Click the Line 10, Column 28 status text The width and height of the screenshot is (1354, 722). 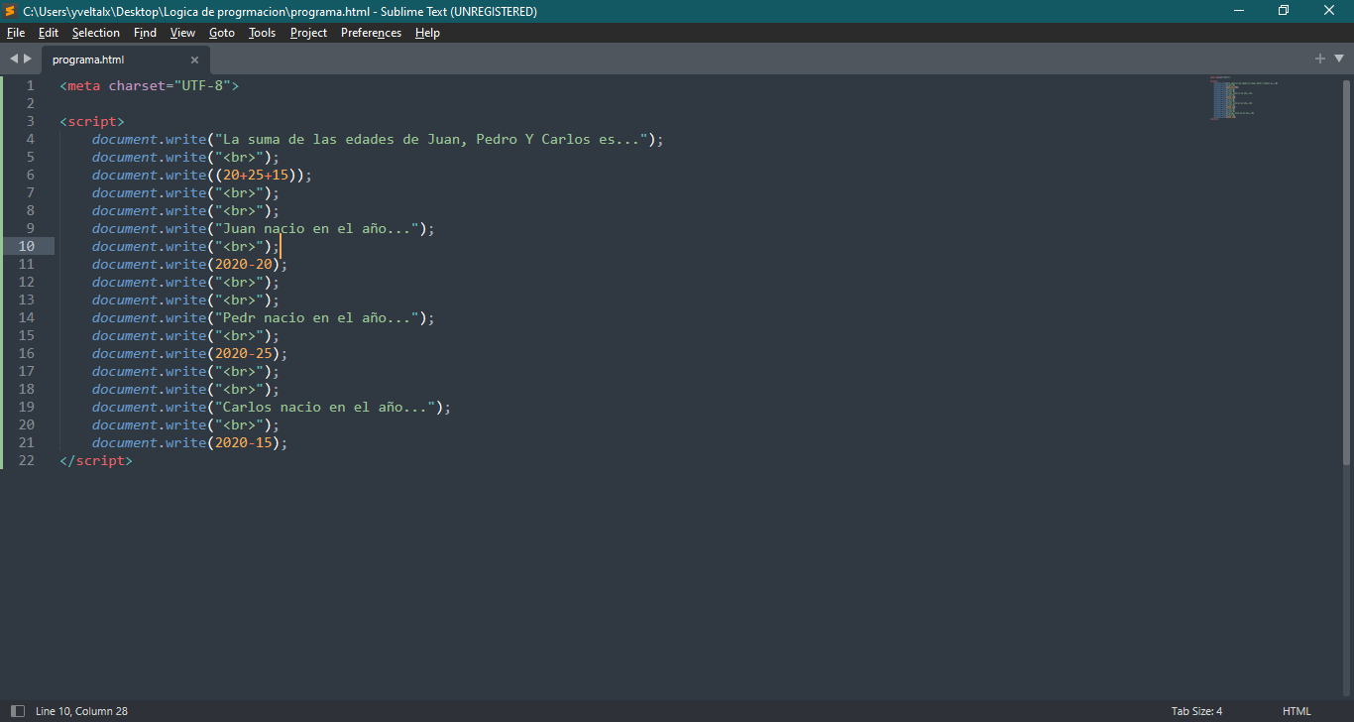coord(81,711)
